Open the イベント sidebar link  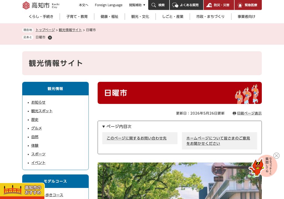[x=38, y=163]
